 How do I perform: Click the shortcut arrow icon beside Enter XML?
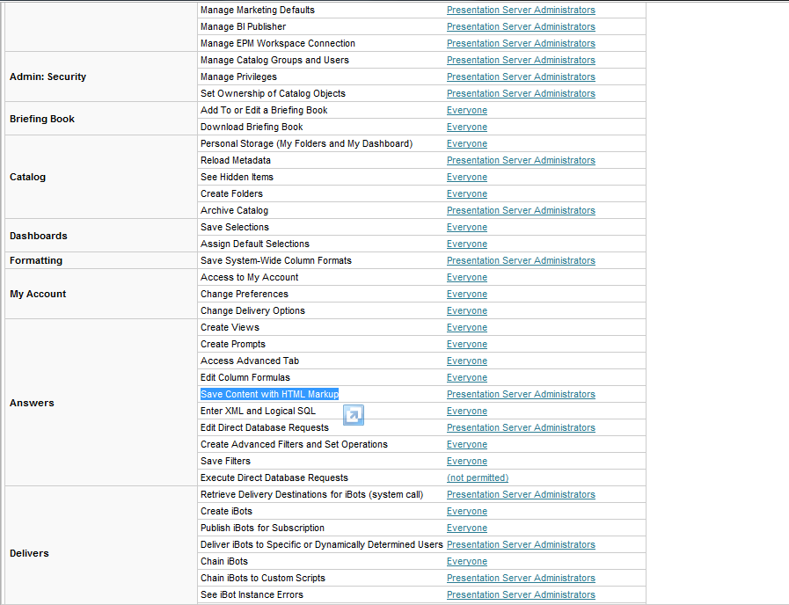[x=354, y=415]
